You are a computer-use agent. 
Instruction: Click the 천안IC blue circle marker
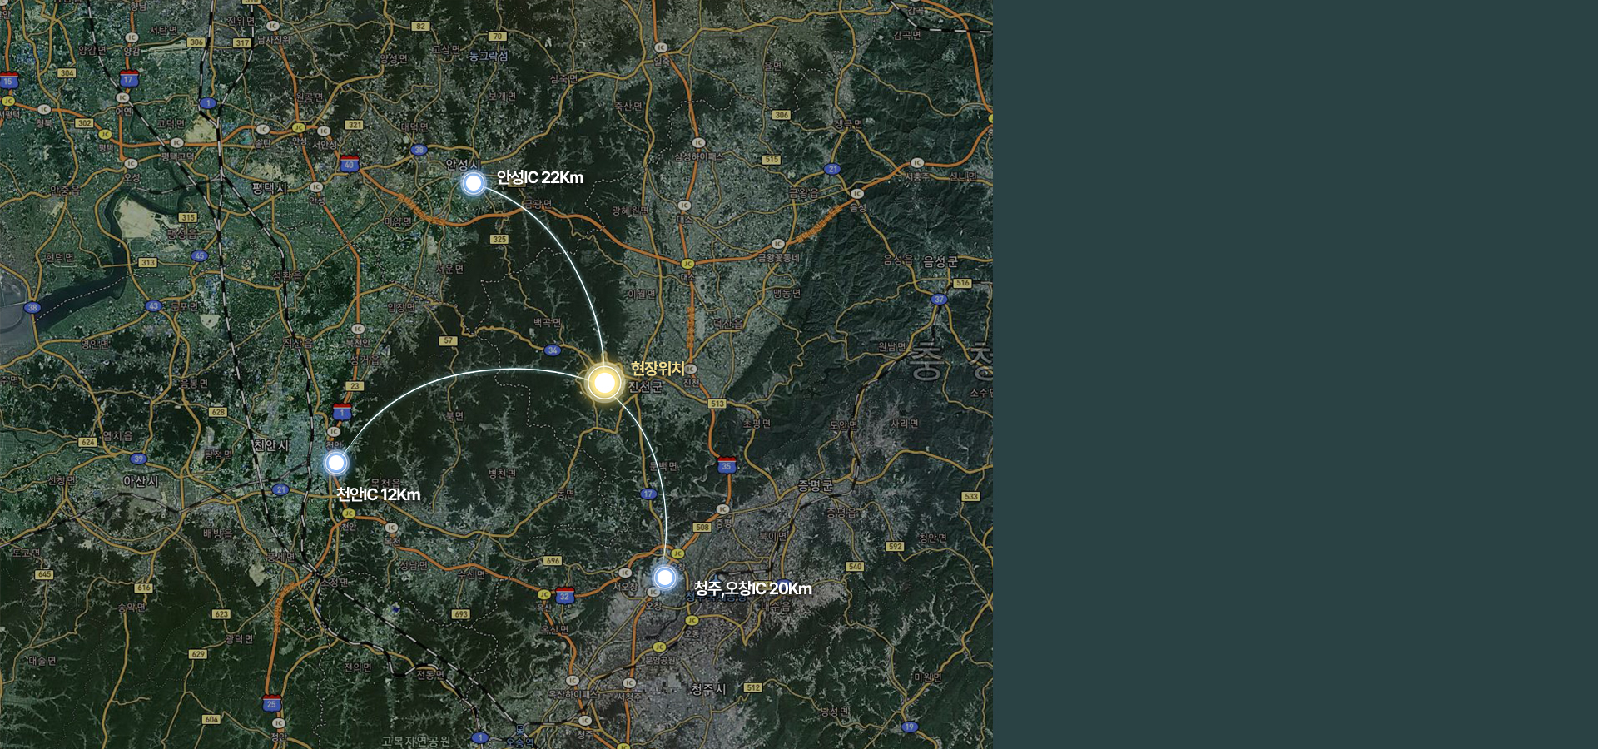[336, 463]
